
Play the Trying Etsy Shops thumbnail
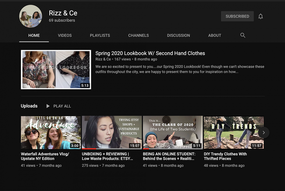click(112, 132)
